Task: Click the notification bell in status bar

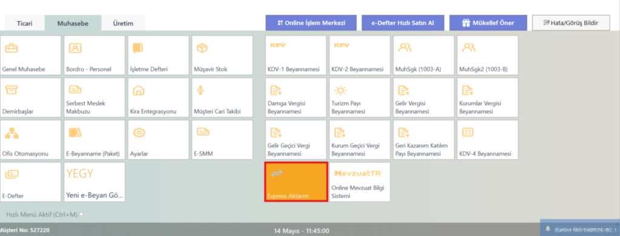Action: [548, 229]
